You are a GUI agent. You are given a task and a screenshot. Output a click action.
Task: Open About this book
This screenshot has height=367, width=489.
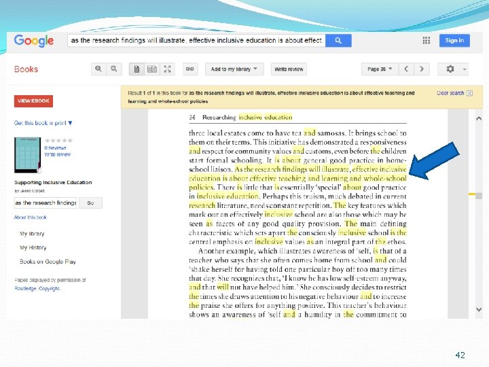[31, 217]
